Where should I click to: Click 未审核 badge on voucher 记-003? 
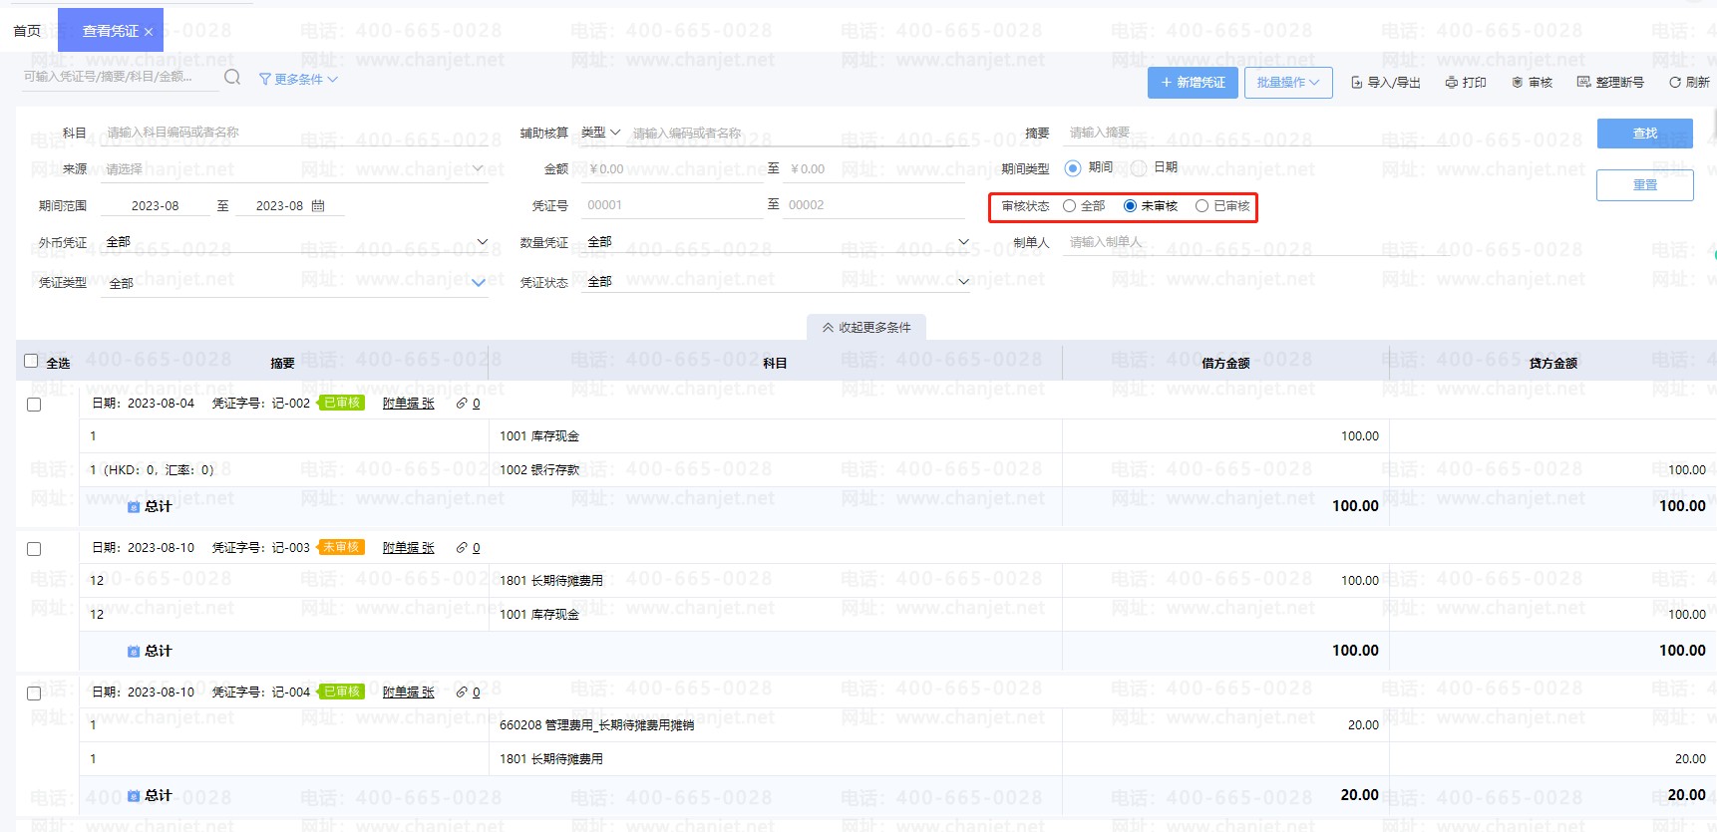[342, 548]
